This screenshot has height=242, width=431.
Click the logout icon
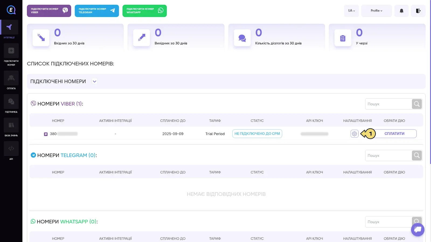[x=418, y=11]
